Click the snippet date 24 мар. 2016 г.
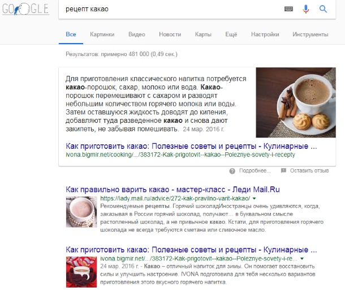 [x=204, y=129]
